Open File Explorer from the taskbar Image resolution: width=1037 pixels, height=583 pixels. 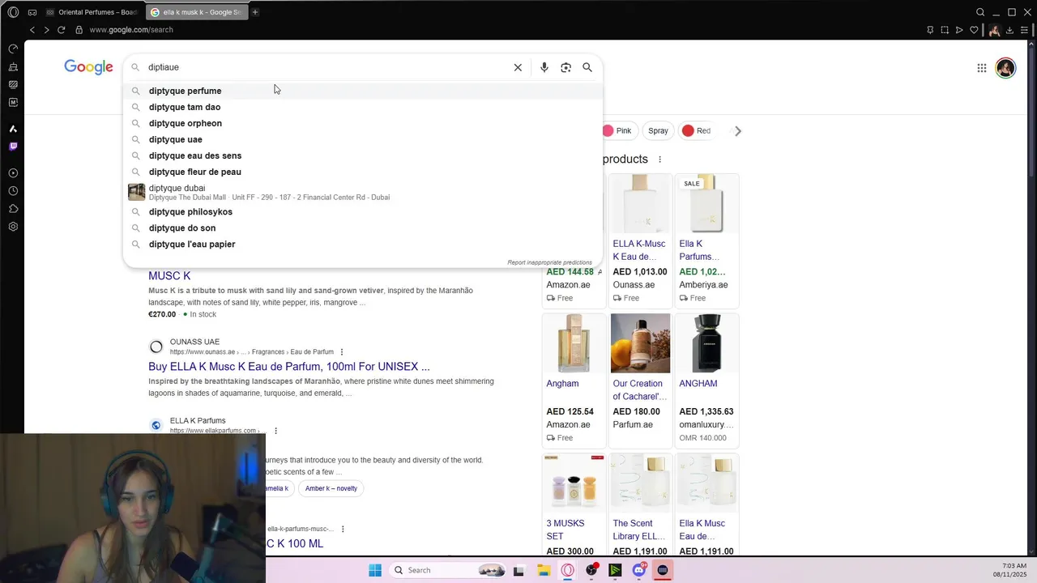pyautogui.click(x=544, y=570)
